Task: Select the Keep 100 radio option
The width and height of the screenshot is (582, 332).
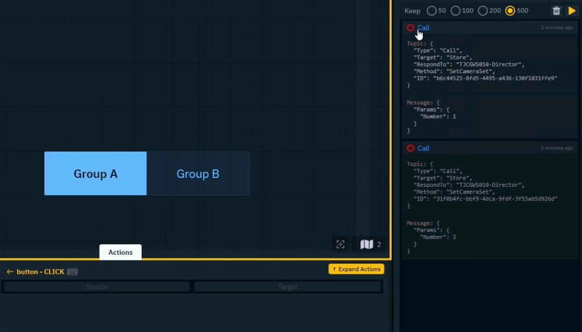Action: 455,11
